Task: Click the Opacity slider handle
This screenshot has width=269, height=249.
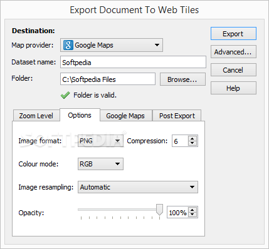Action: pos(160,210)
